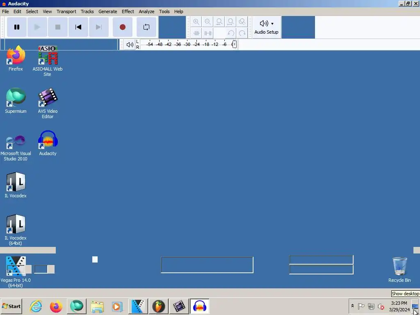Open Windows Media Player from taskbar
The height and width of the screenshot is (315, 420).
[117, 306]
